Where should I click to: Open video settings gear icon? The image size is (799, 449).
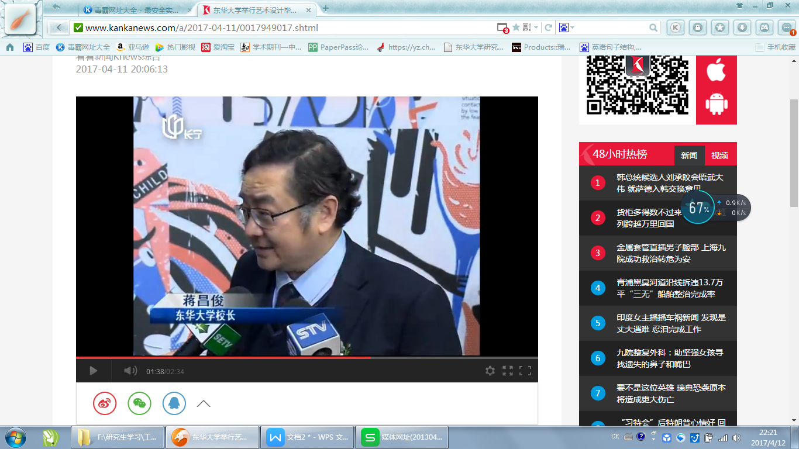pos(490,371)
